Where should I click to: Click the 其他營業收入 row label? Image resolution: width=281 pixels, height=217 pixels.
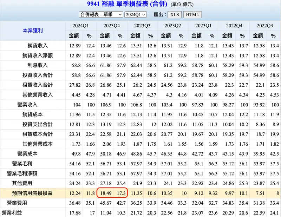point(38,95)
